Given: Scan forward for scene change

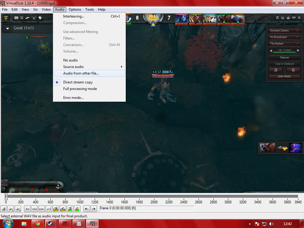Looking at the screenshot, I should click(77, 209).
